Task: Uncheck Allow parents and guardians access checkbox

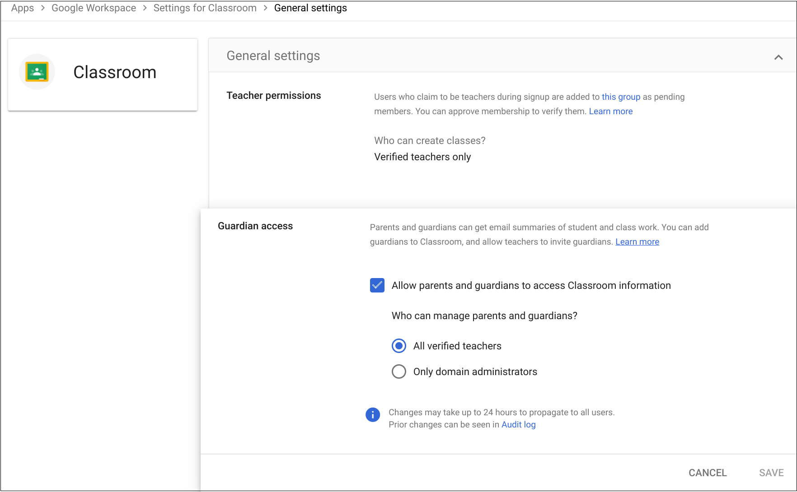Action: [377, 285]
